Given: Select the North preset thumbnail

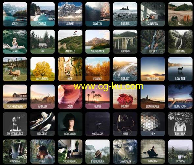Looking at the screenshot, I should click(x=15, y=14).
